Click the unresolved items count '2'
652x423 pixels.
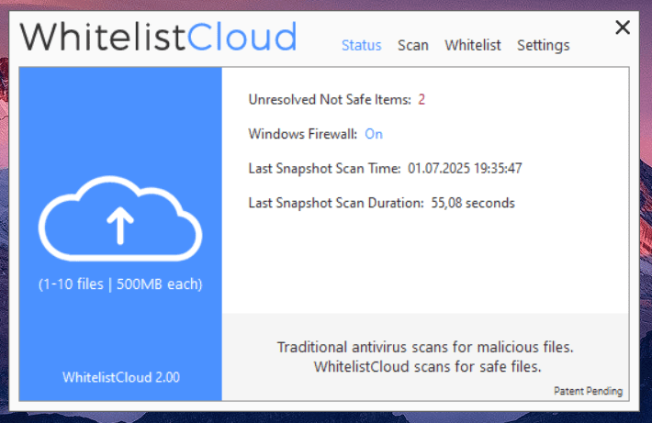point(422,99)
